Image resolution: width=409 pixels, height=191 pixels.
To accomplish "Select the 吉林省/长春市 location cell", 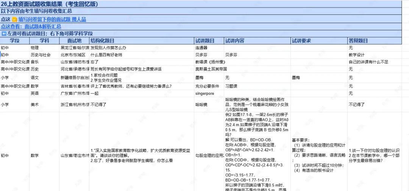I will [x=74, y=86].
